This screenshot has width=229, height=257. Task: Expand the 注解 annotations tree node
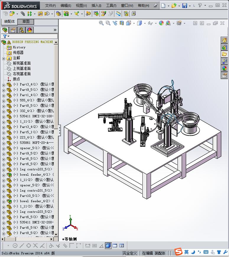[x=4, y=59]
